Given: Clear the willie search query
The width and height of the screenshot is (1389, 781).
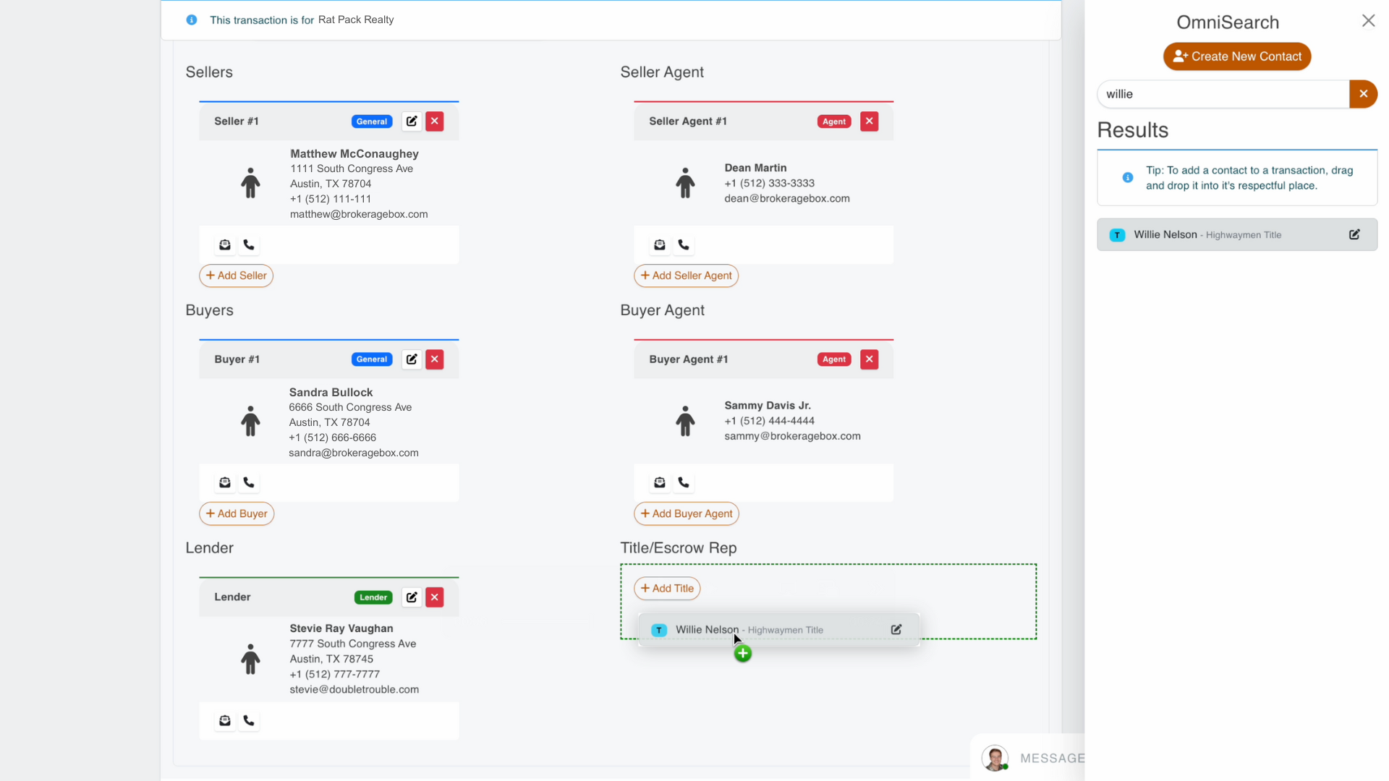Looking at the screenshot, I should (1364, 94).
